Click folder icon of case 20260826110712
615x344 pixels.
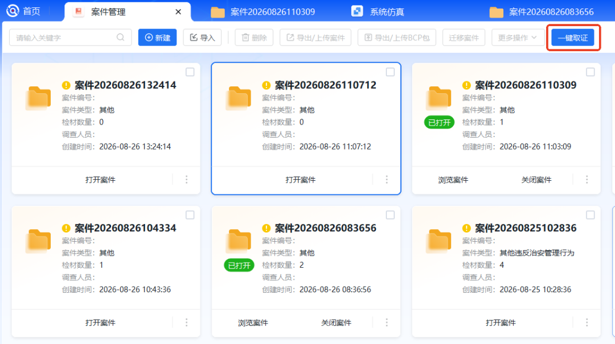click(x=239, y=98)
